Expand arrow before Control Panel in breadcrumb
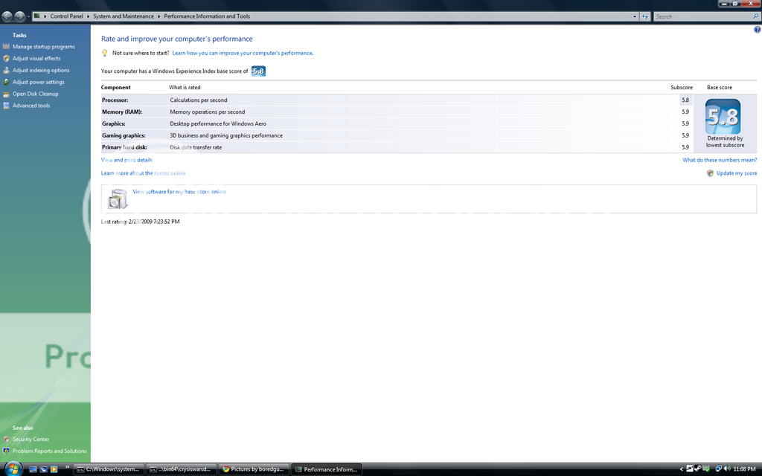This screenshot has width=762, height=476. pos(45,16)
